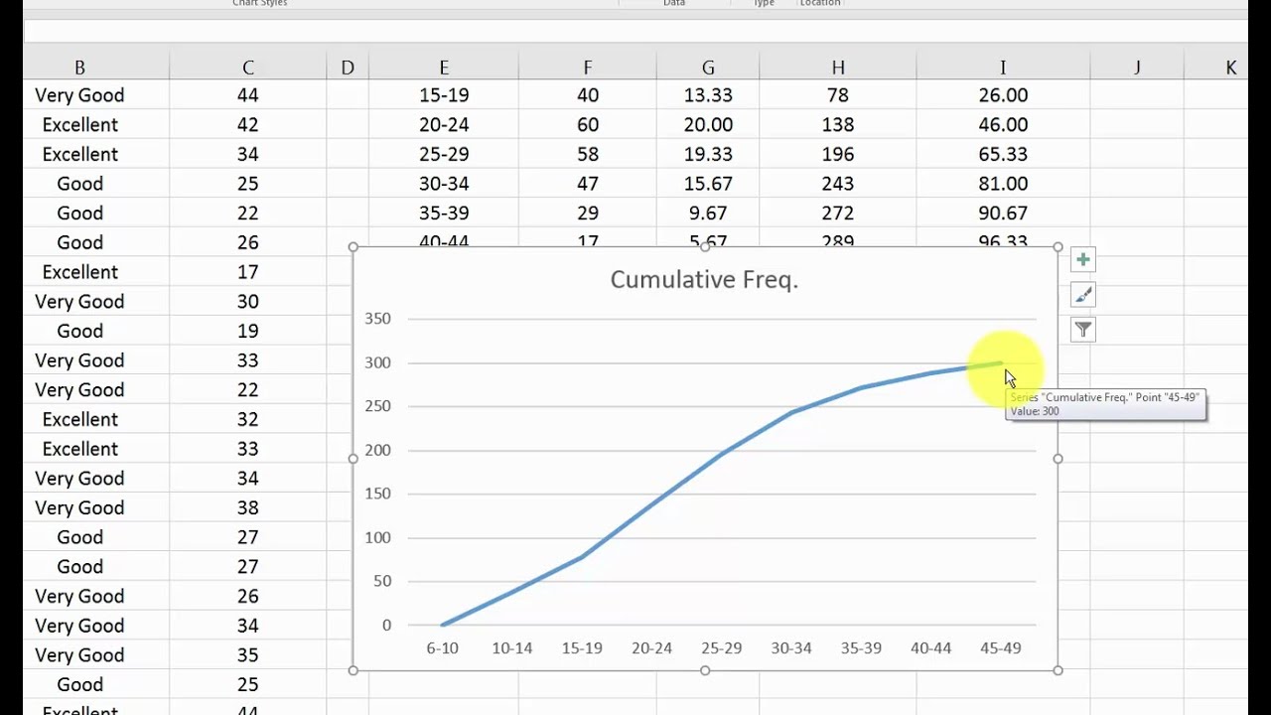Select the 20-24 cell in column E

(x=444, y=125)
